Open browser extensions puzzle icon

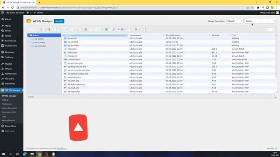[x=258, y=8]
